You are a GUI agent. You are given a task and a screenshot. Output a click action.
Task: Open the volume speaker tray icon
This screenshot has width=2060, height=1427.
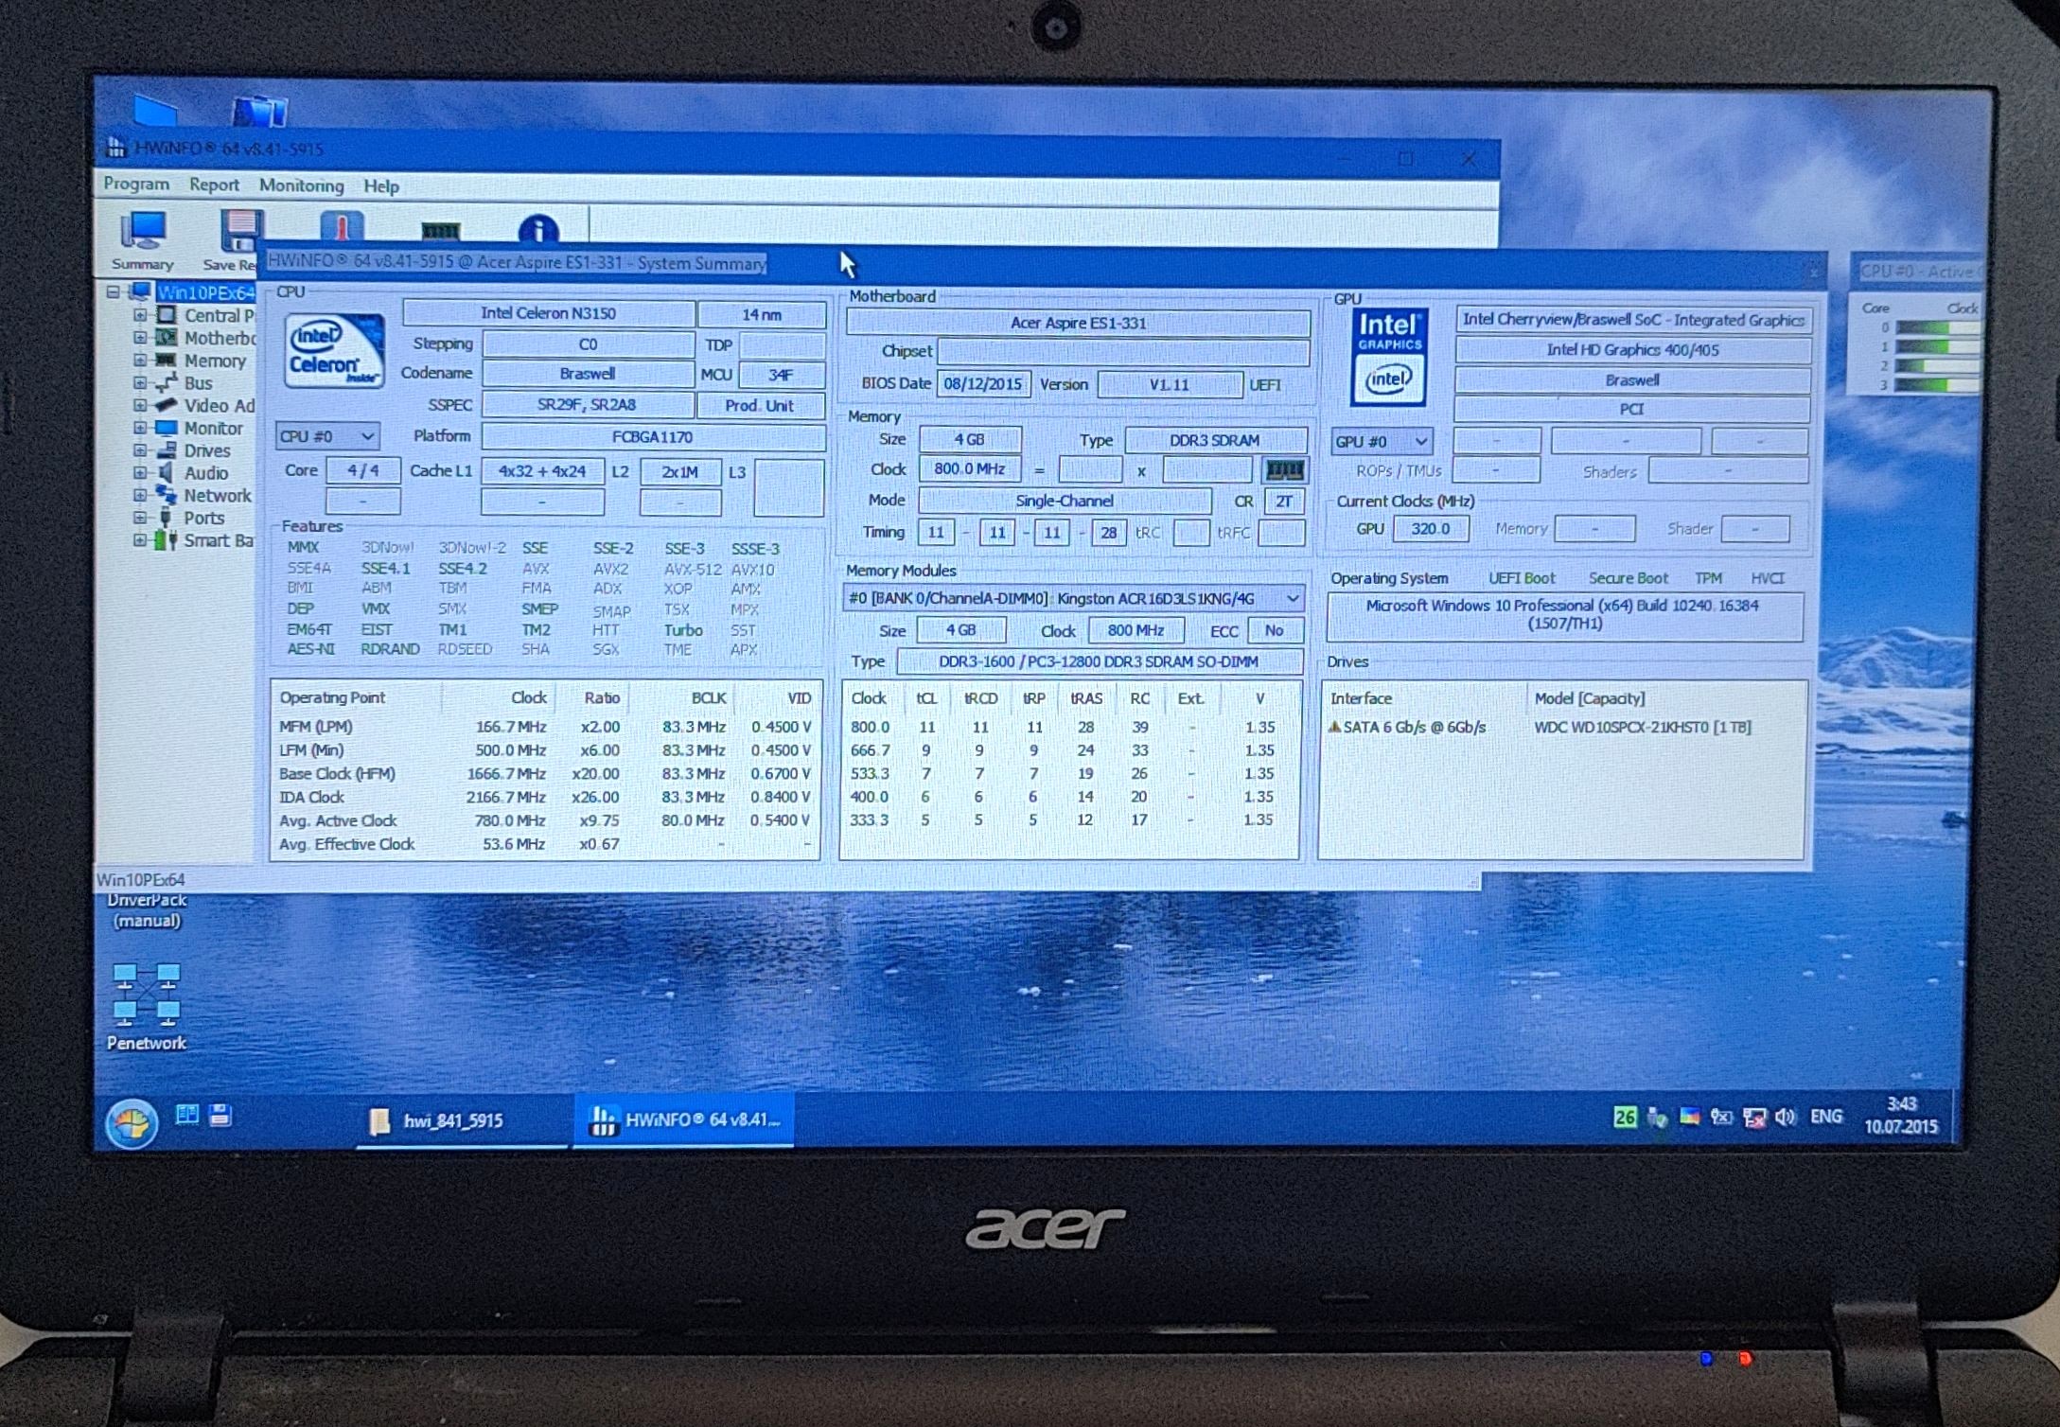point(1785,1118)
